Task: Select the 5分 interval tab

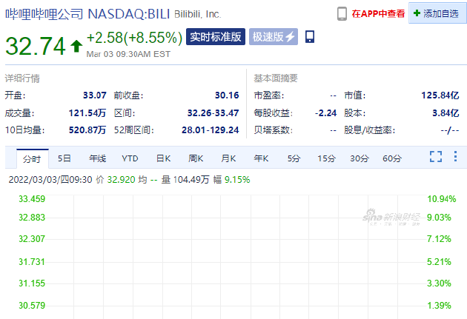Action: coord(294,158)
